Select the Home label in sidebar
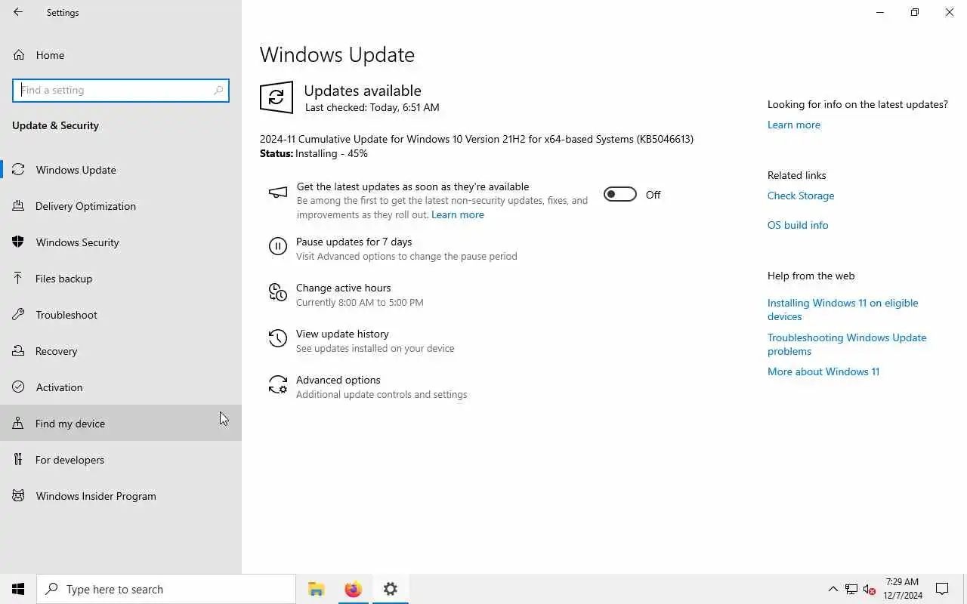The width and height of the screenshot is (967, 604). coord(50,55)
